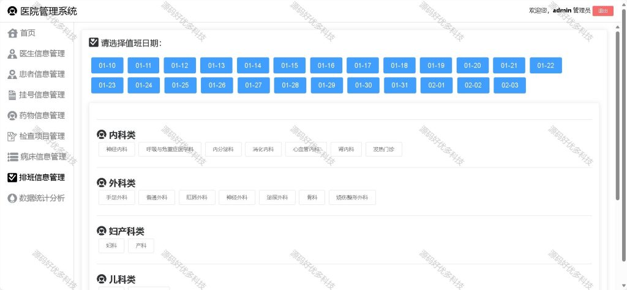627x290 pixels.
Task: Select the 02-03 date button
Action: [509, 86]
